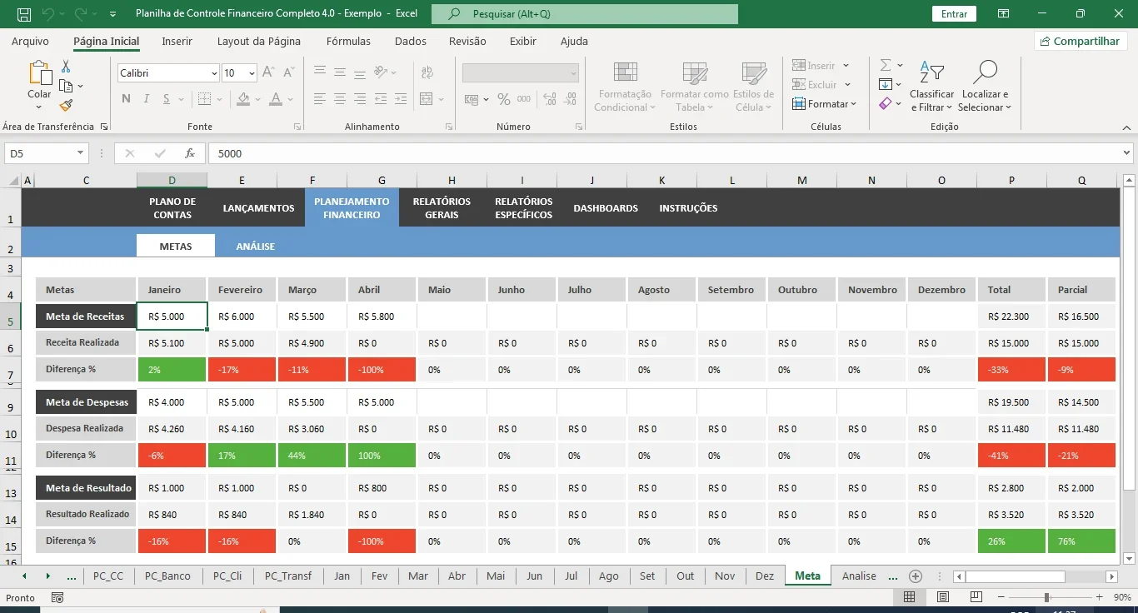The image size is (1138, 613).
Task: Toggle bold N formatting
Action: (127, 99)
